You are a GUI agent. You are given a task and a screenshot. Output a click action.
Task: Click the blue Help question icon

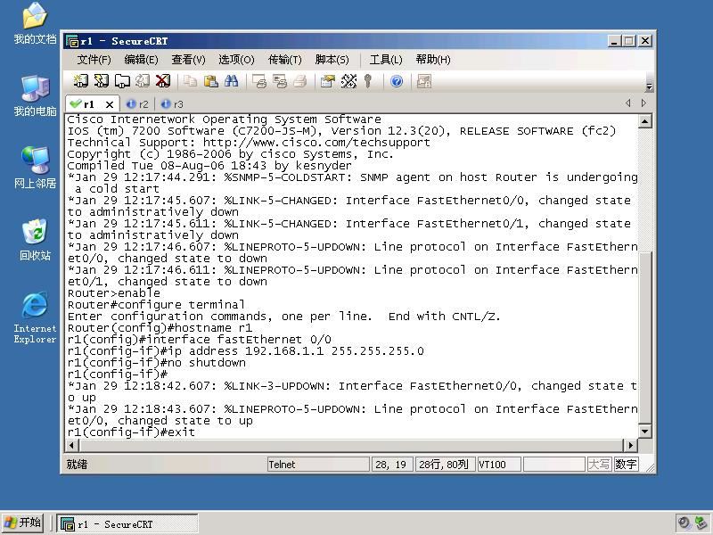click(397, 81)
